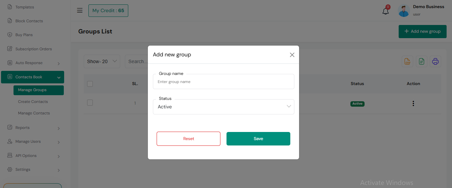Go to Subscription Orders menu item

33,49
